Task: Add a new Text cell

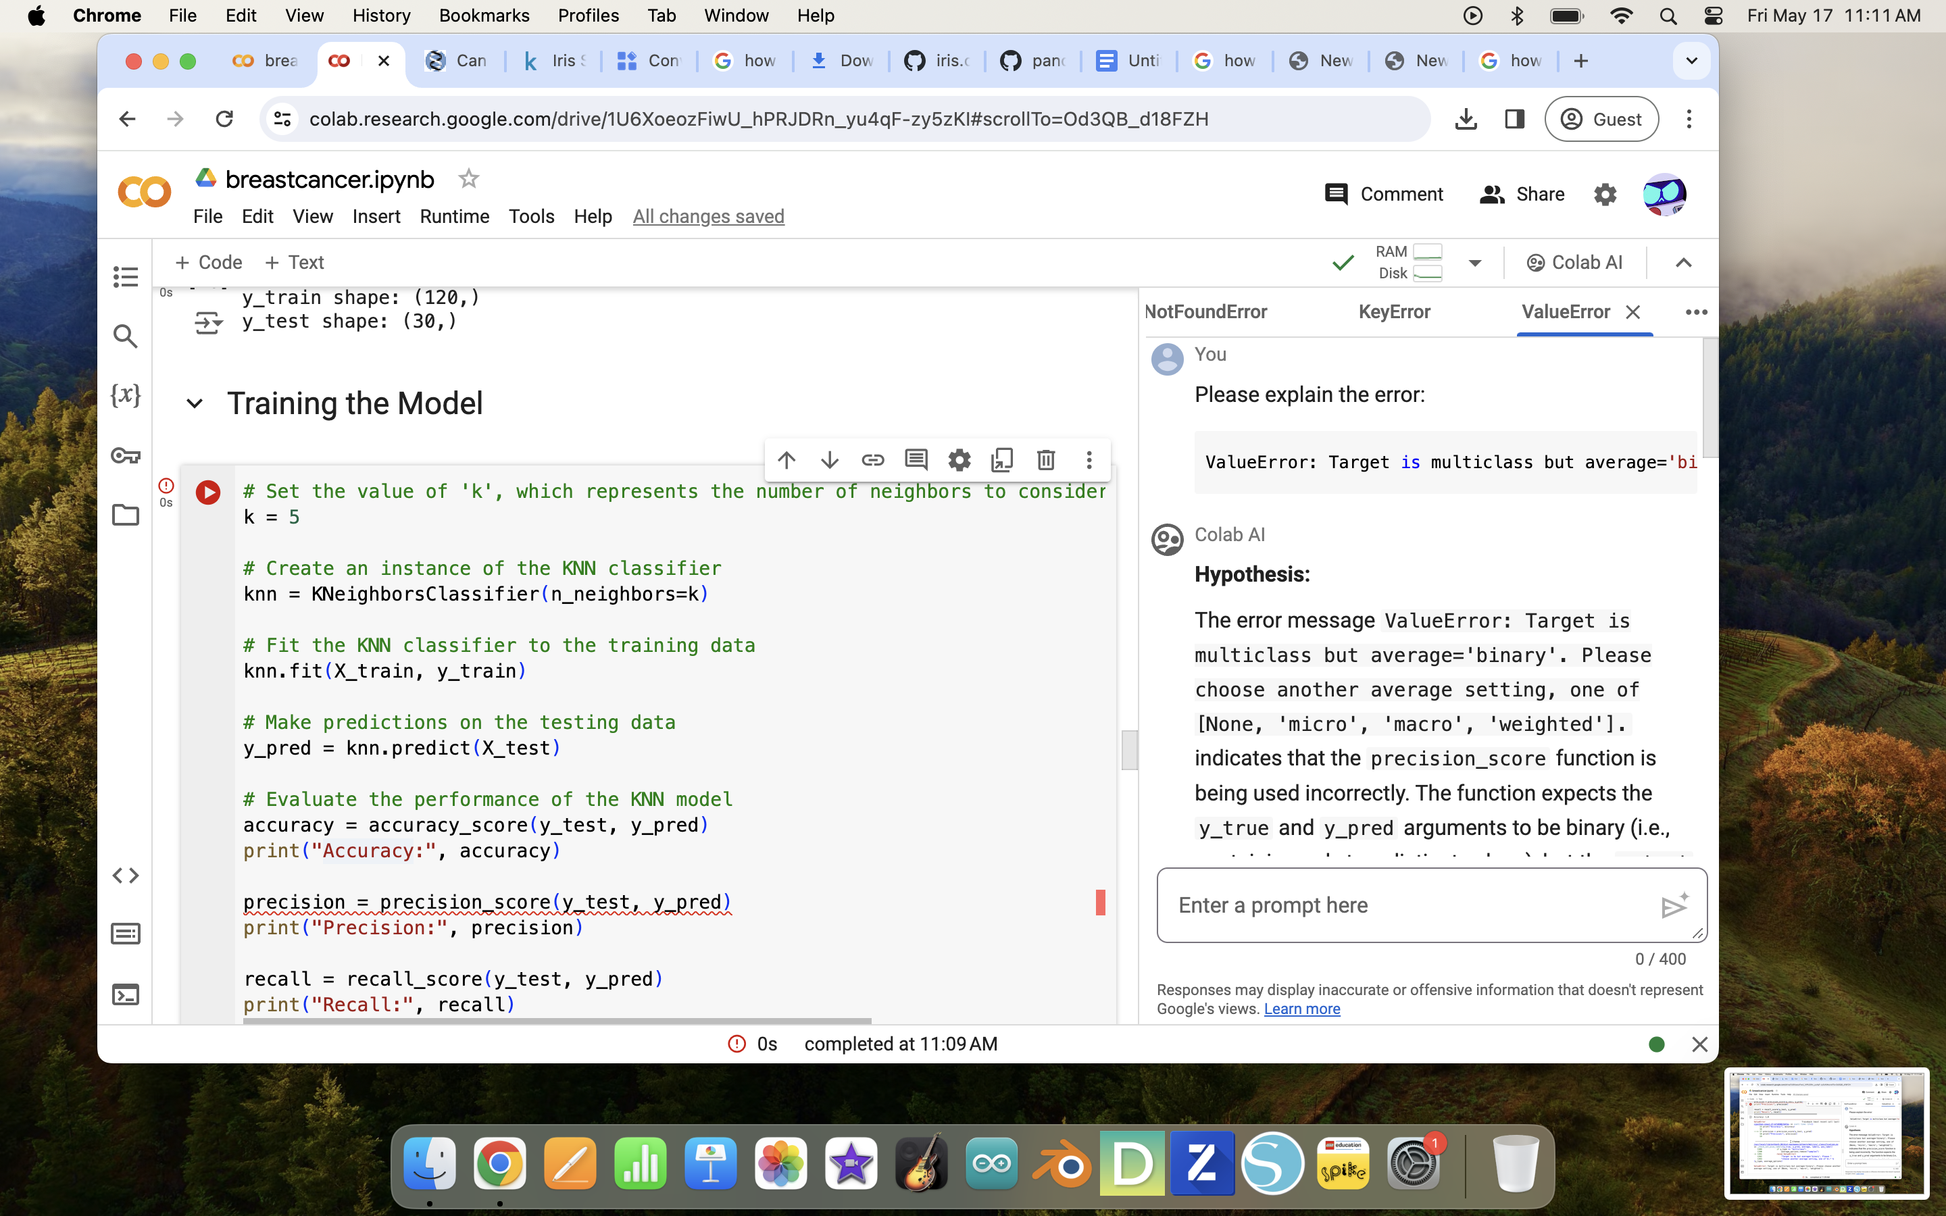Action: click(x=295, y=263)
